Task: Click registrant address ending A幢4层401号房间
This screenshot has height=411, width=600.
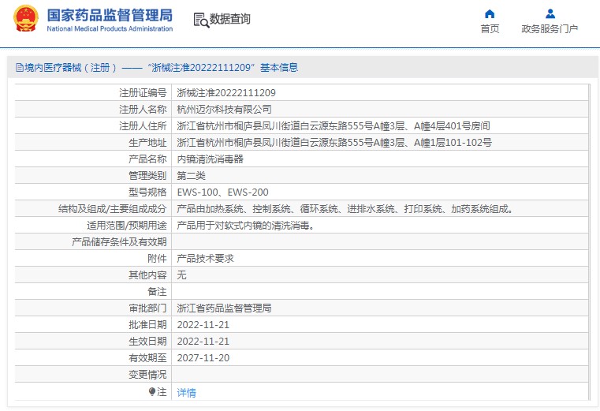Action: 334,126
